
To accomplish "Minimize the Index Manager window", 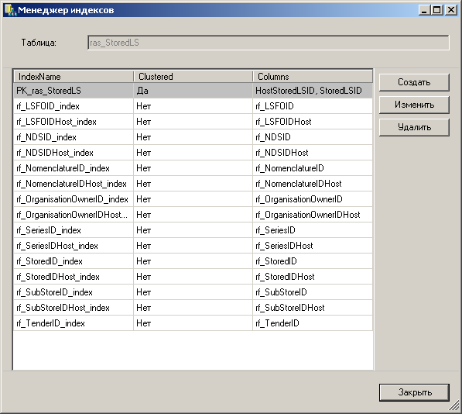I will coord(424,10).
